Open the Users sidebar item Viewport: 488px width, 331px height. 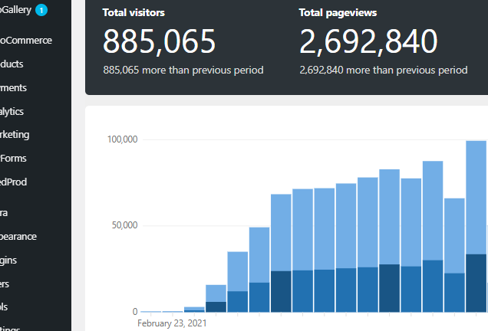[5, 284]
